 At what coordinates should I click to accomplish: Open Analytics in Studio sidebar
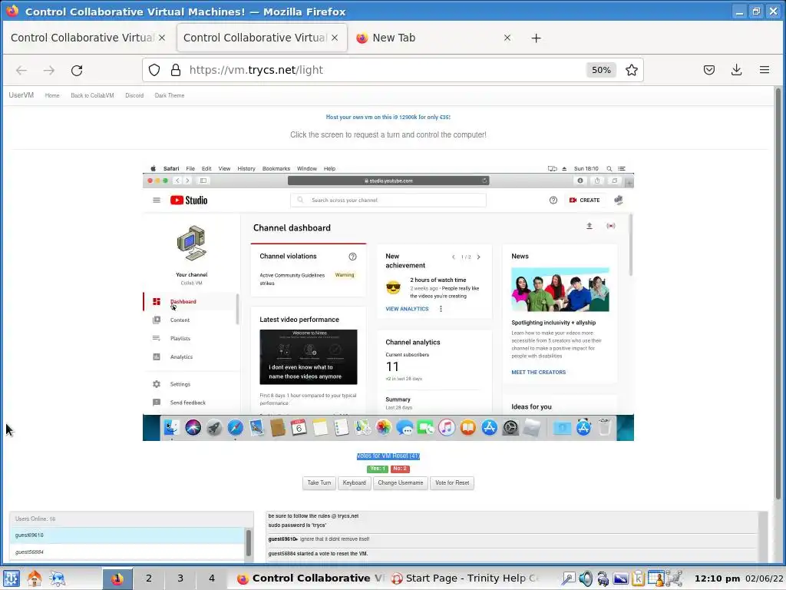point(181,357)
